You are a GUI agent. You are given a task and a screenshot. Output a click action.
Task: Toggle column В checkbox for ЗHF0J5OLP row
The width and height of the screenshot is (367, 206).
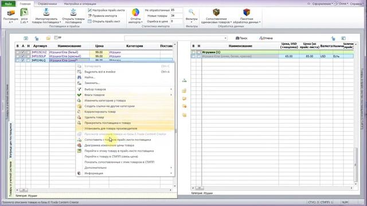click(17, 56)
